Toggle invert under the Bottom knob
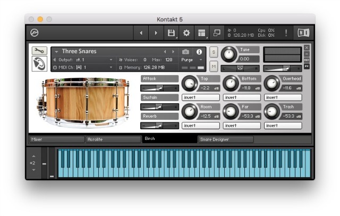340x216 pixels. click(242, 97)
